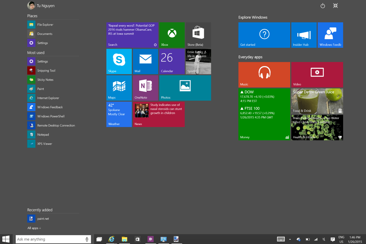The image size is (366, 244).
Task: Open the ENG US language selector
Action: (341, 239)
